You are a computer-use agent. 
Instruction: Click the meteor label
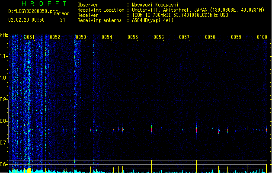[61, 13]
